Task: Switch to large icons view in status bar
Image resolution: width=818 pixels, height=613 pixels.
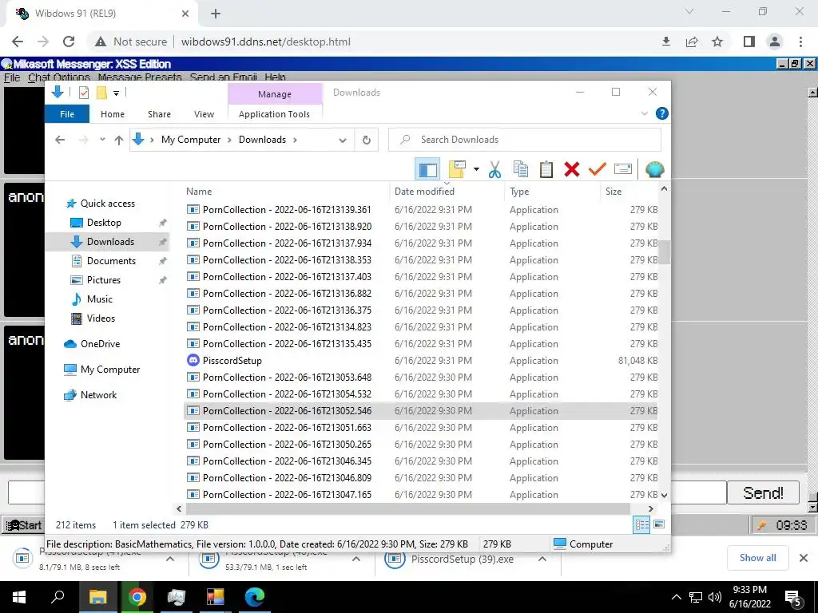Action: coord(659,524)
